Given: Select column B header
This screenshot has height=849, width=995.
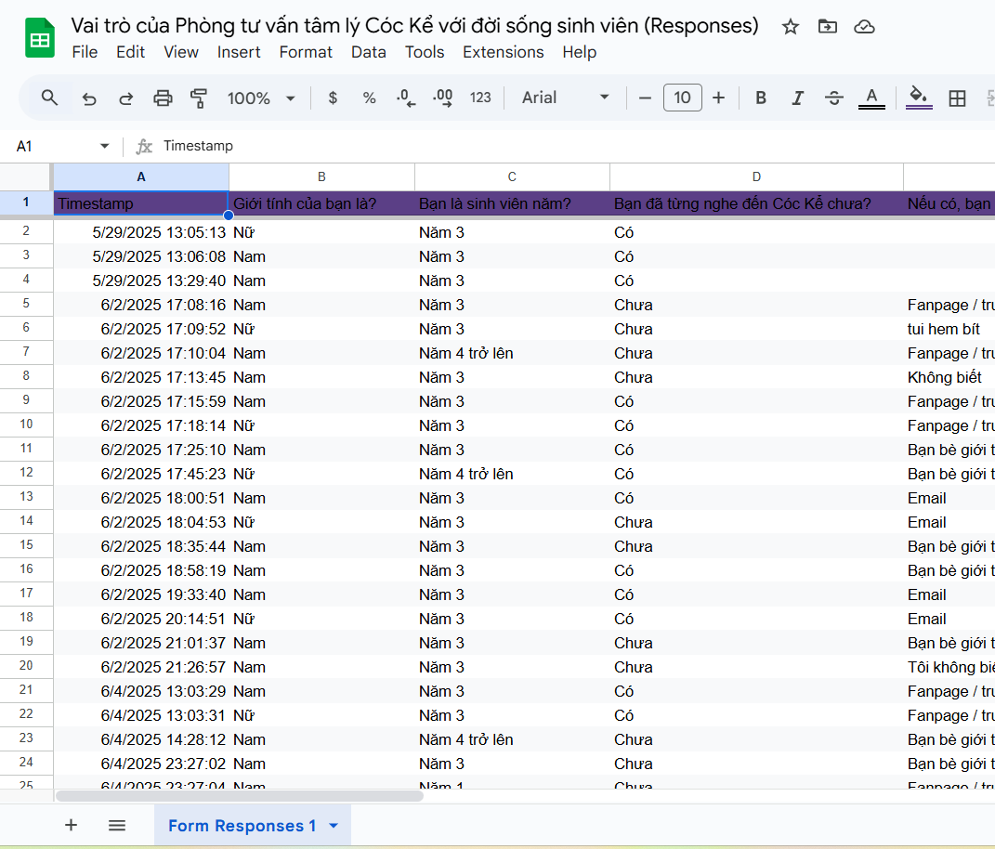Looking at the screenshot, I should (321, 177).
